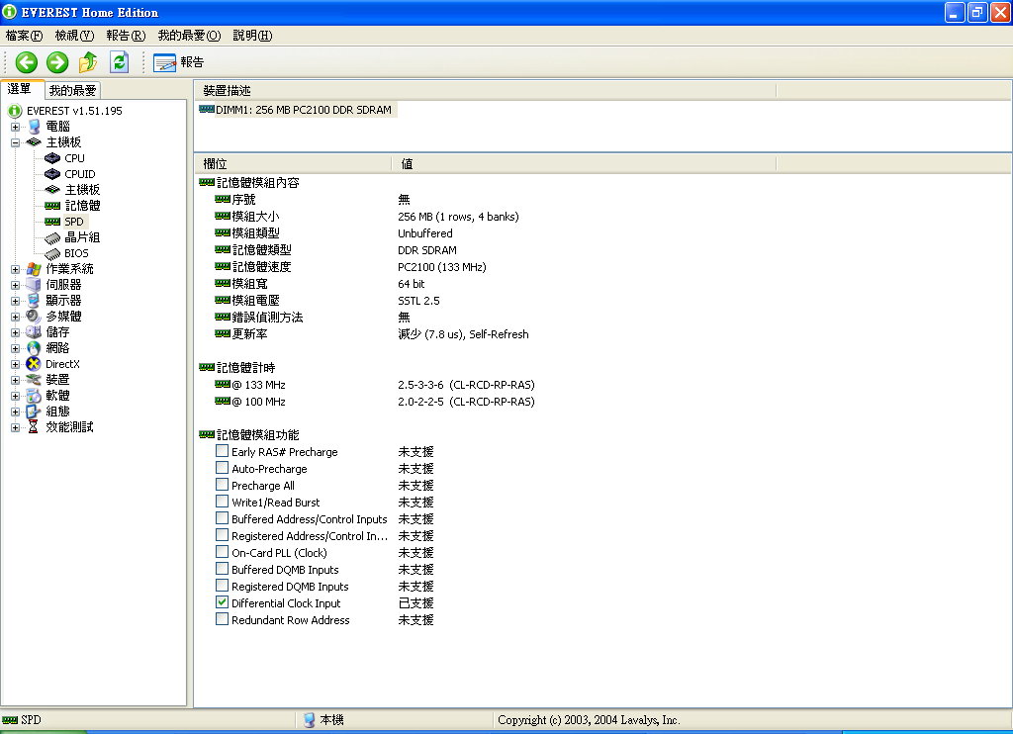Click the 伺服器 server icon
The width and height of the screenshot is (1013, 734).
[34, 285]
